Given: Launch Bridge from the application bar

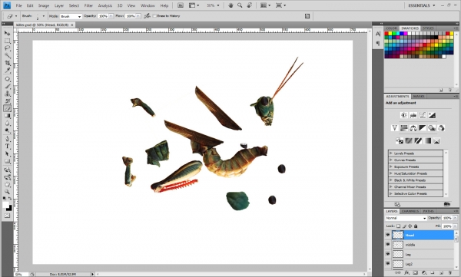Looking at the screenshot, I should 181,5.
